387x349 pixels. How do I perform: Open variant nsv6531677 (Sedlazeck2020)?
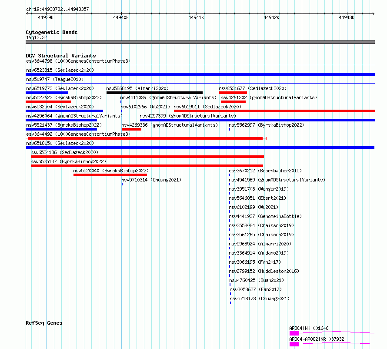(253, 88)
